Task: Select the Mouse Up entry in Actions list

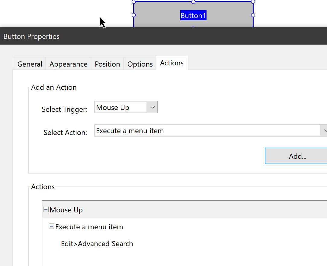Action: (x=66, y=210)
